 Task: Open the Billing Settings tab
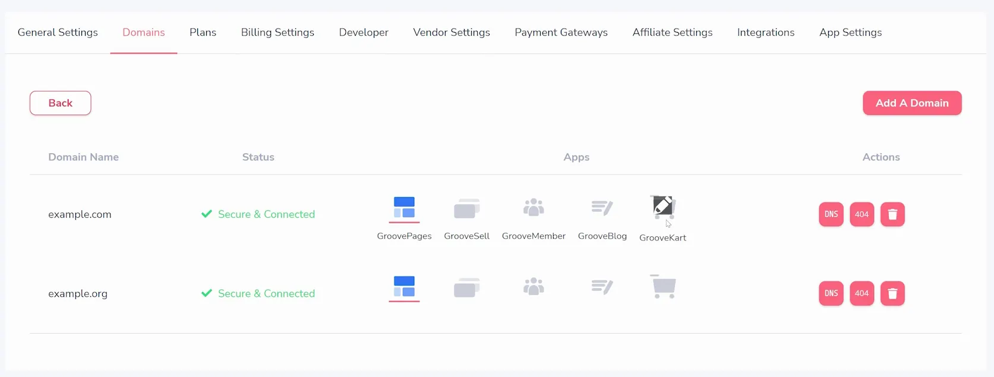tap(277, 32)
